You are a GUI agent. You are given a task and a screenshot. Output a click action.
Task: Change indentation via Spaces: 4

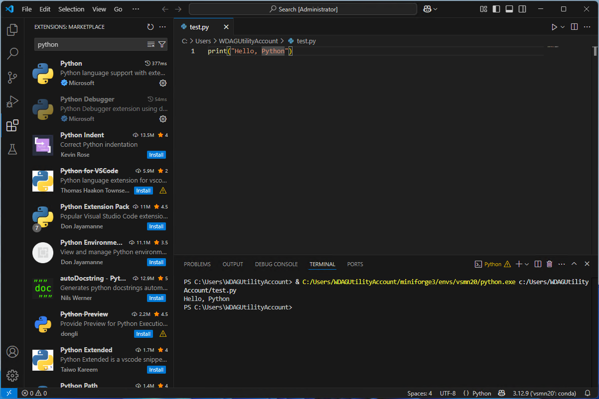420,393
